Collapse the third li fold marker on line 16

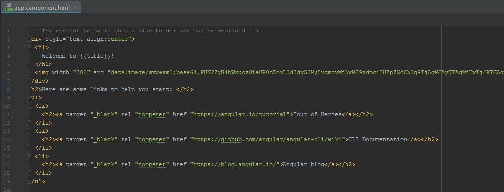pos(29,156)
